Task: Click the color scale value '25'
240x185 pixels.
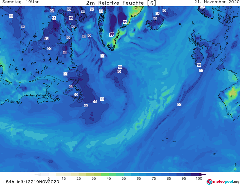Action: point(79,178)
